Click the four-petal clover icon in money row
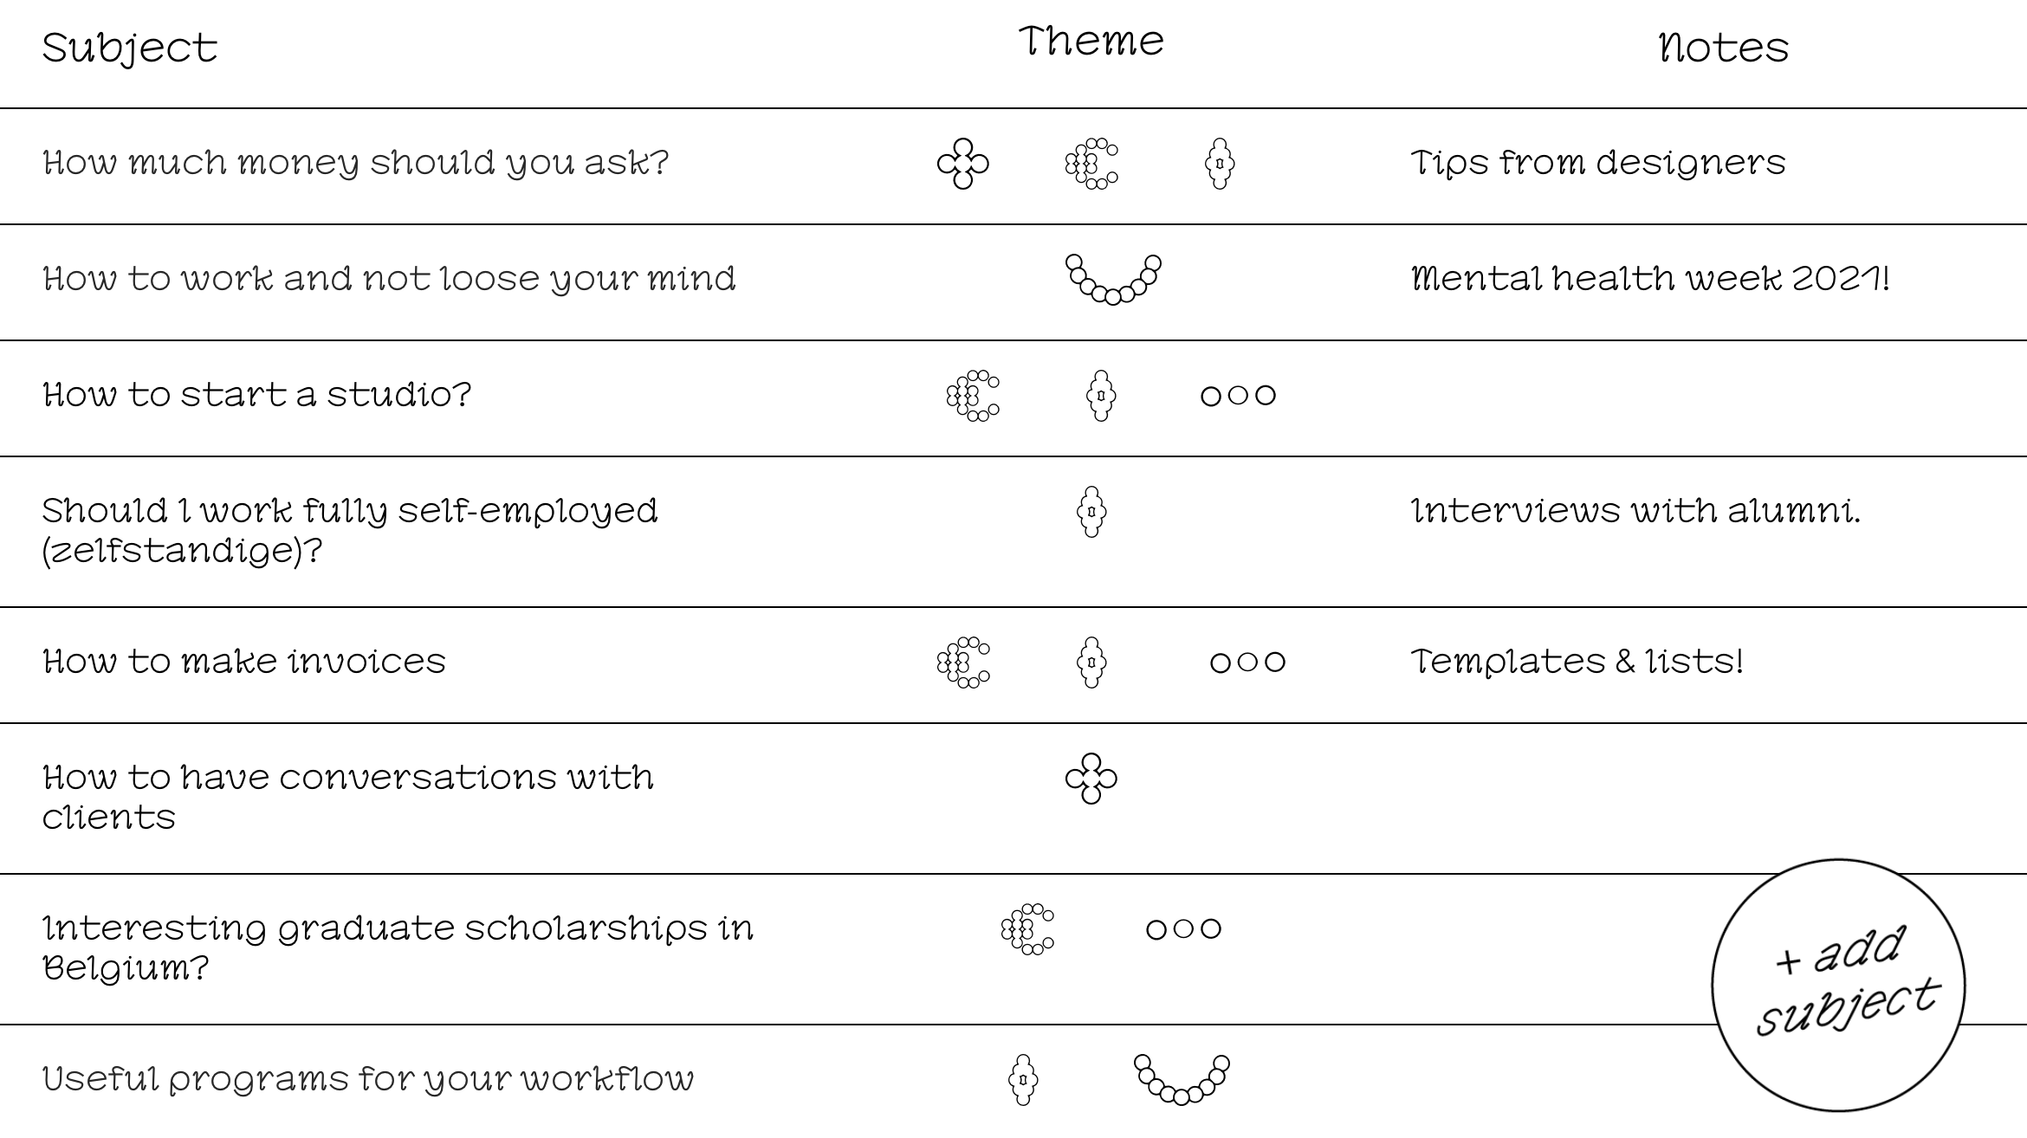 click(962, 164)
